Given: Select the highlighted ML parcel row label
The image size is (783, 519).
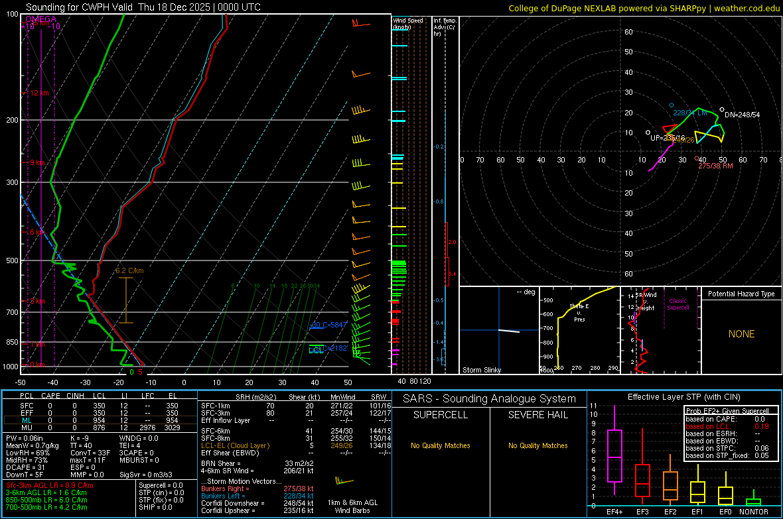Looking at the screenshot, I should tap(27, 420).
